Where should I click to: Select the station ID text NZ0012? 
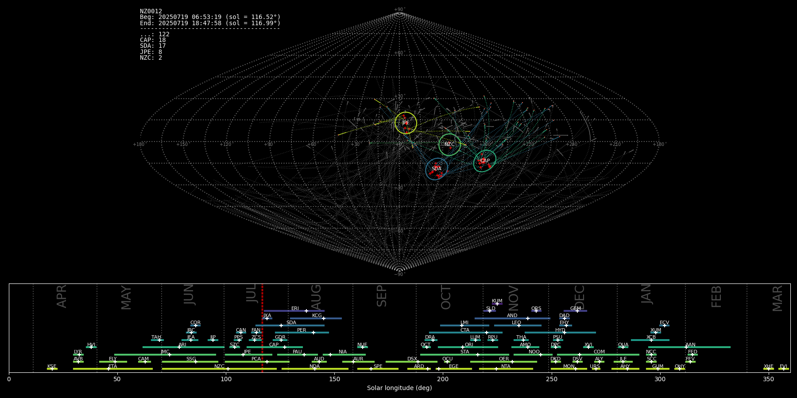click(x=151, y=11)
